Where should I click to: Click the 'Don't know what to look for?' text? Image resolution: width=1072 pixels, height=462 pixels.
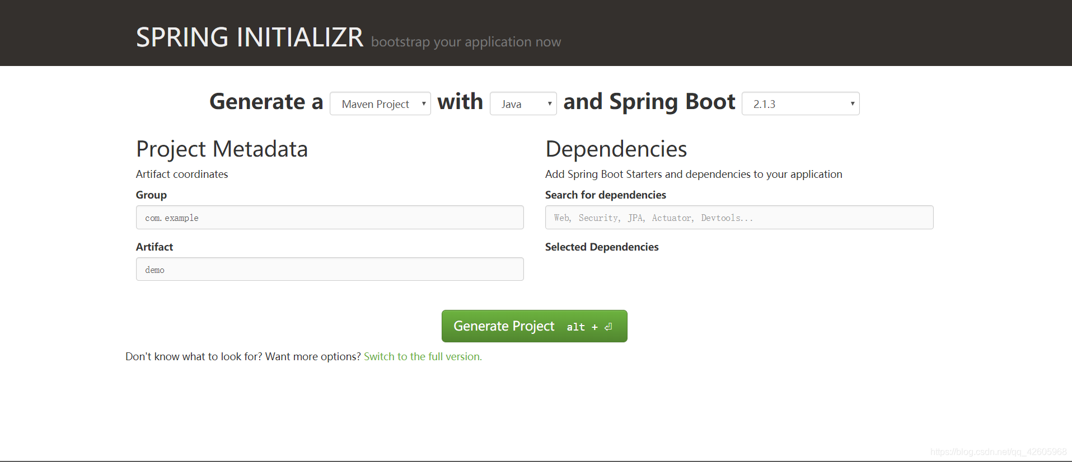click(194, 356)
